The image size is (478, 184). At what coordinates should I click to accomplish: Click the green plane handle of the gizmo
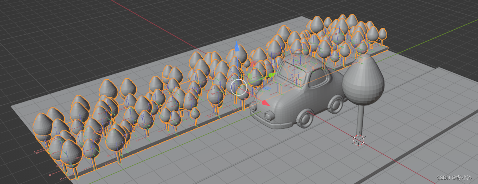pos(250,77)
